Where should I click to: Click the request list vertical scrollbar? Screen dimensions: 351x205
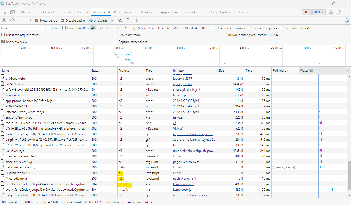click(x=349, y=175)
